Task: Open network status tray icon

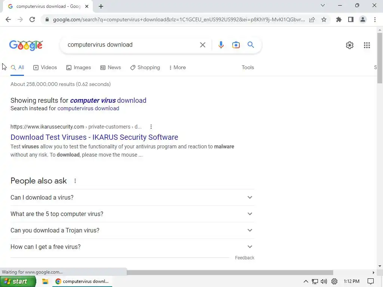Action: click(315, 281)
